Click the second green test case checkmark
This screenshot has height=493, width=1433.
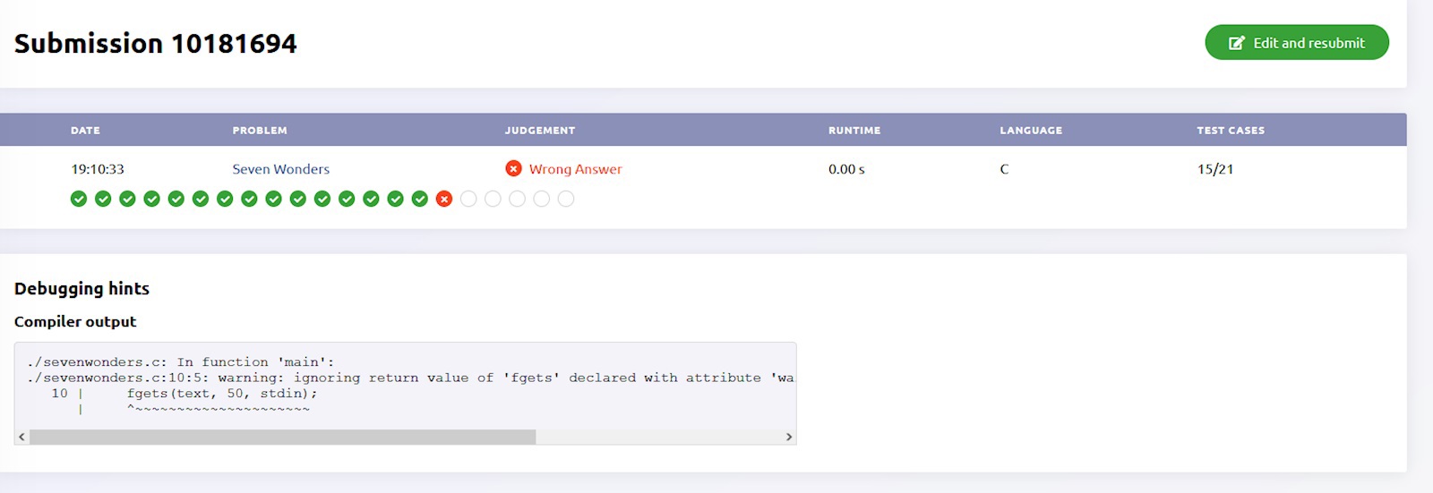click(x=103, y=199)
